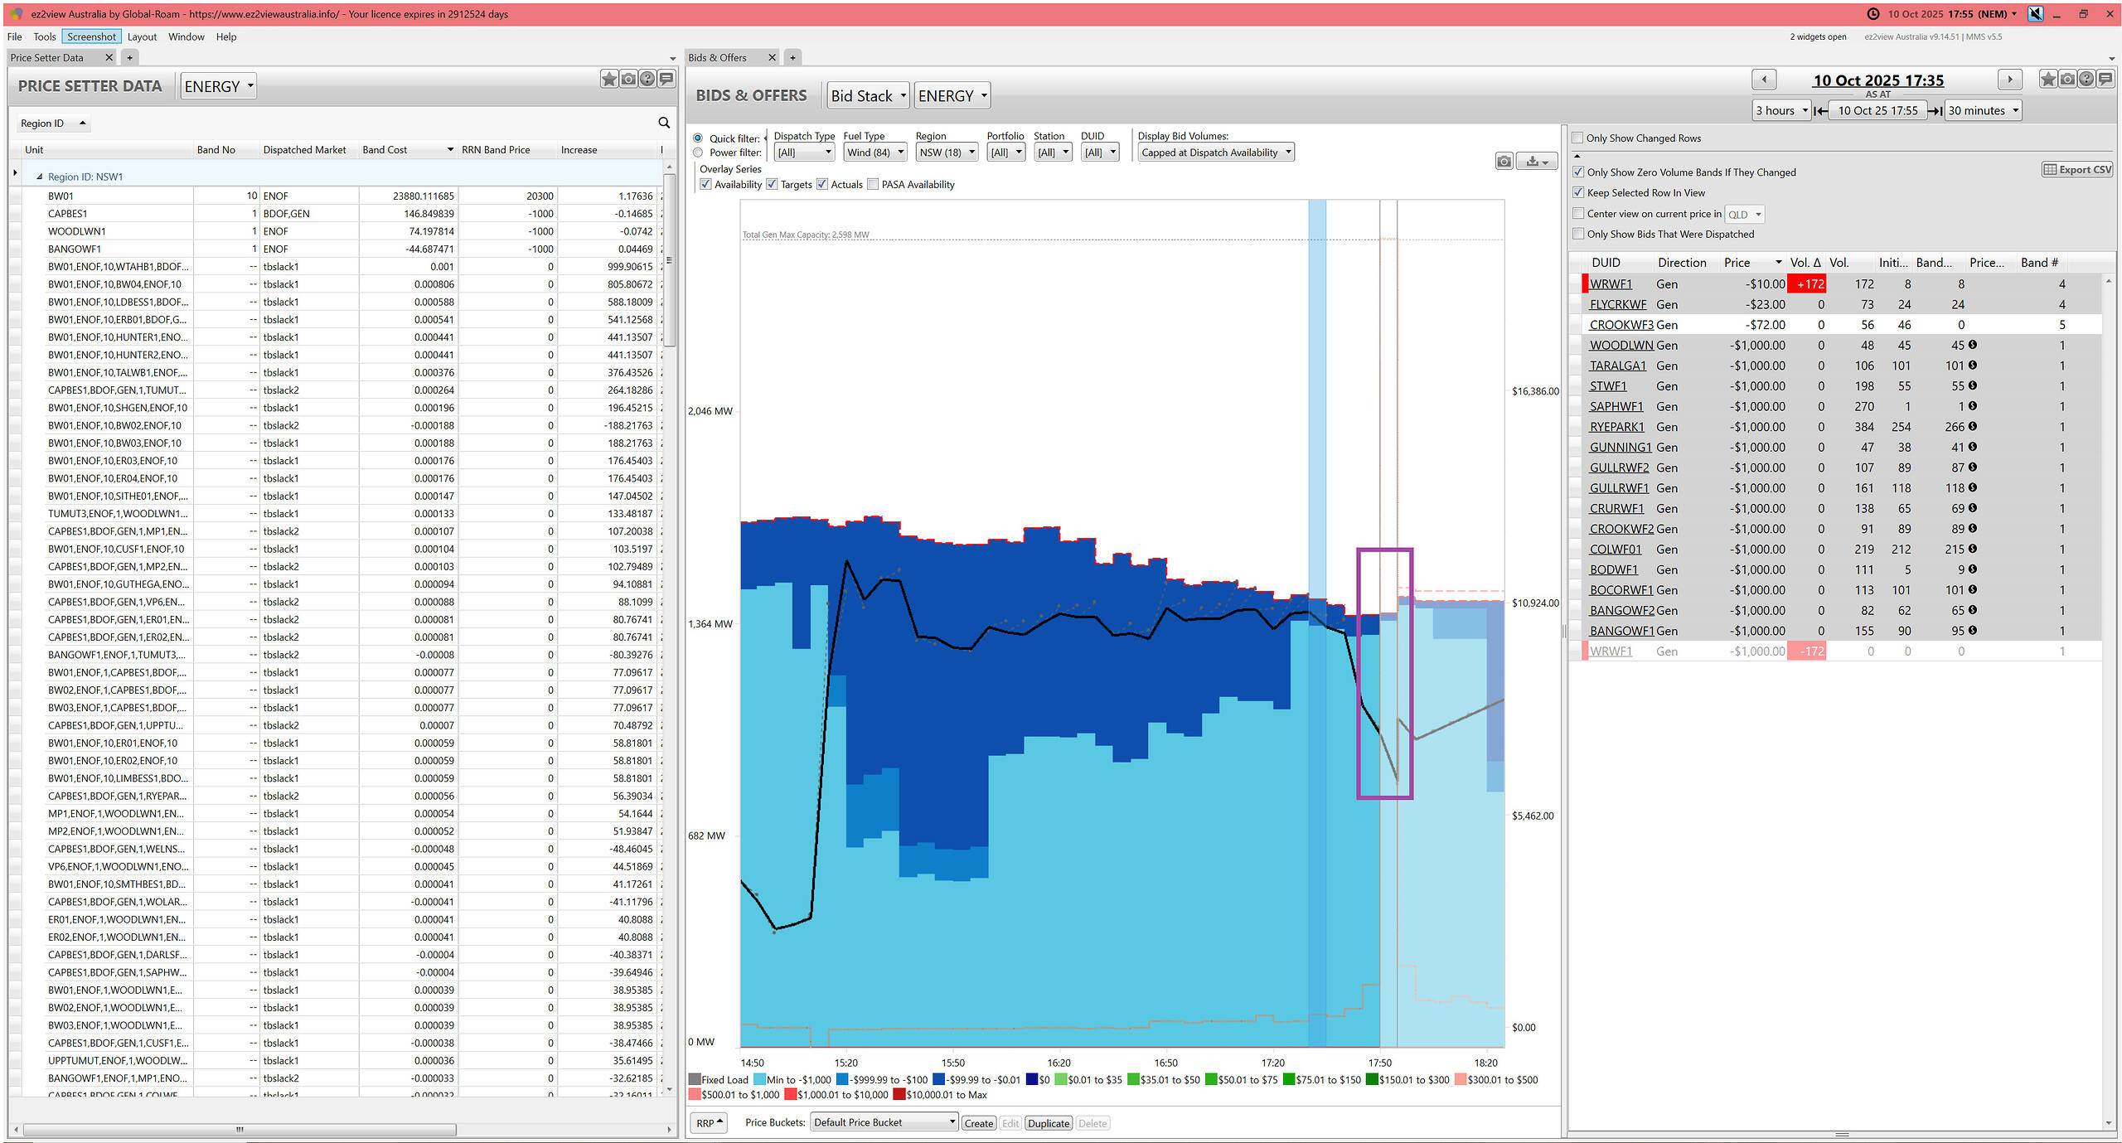The height and width of the screenshot is (1143, 2122).
Task: Collapse the Region ID: NSW1 group
Action: point(39,177)
